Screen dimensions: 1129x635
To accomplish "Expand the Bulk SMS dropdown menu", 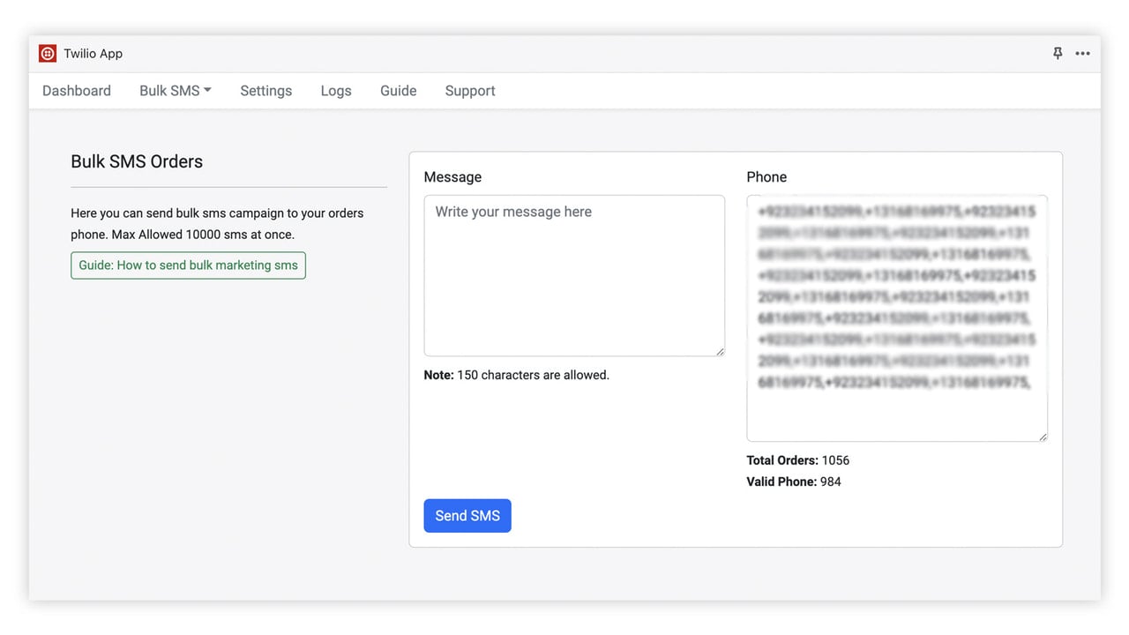I will tap(176, 91).
